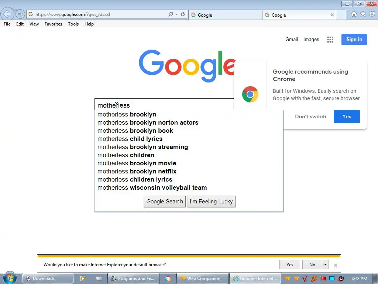
Task: Select suggestion "motherless children lyrics"
Action: [x=189, y=179]
